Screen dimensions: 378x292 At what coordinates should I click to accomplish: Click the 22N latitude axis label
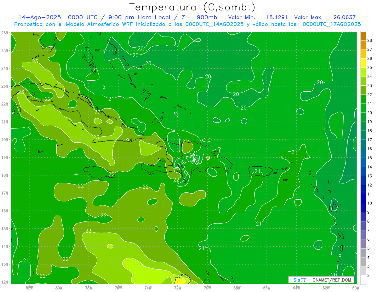5,104
